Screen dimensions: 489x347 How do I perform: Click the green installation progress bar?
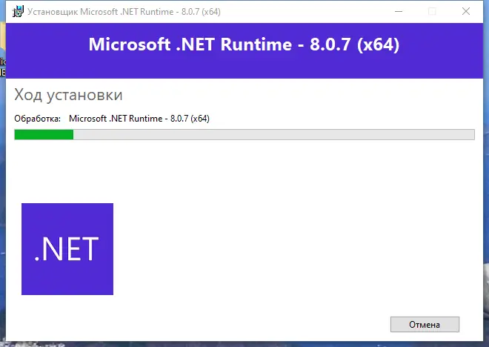point(245,134)
